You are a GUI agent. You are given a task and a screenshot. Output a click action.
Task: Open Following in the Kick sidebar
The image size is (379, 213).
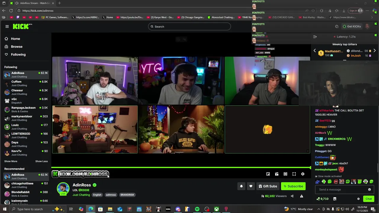(x=18, y=54)
